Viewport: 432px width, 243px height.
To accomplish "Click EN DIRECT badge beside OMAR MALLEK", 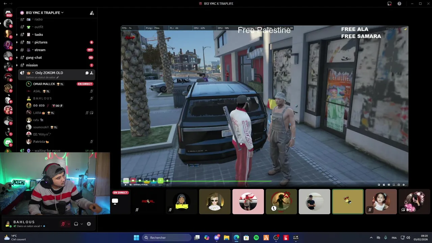I will [85, 84].
